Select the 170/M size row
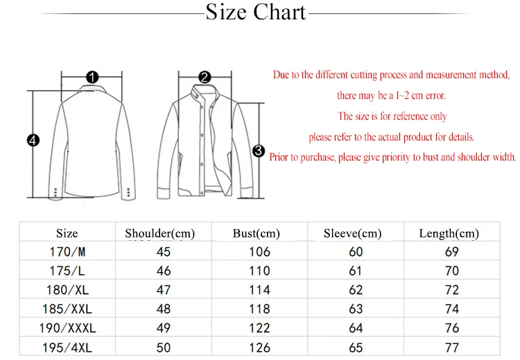 point(259,251)
